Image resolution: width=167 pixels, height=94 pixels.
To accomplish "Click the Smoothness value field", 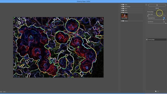I will [164, 22].
